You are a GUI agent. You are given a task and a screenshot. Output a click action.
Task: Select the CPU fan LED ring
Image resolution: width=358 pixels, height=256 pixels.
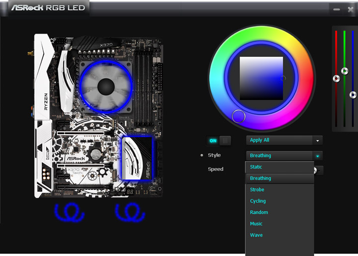click(106, 86)
